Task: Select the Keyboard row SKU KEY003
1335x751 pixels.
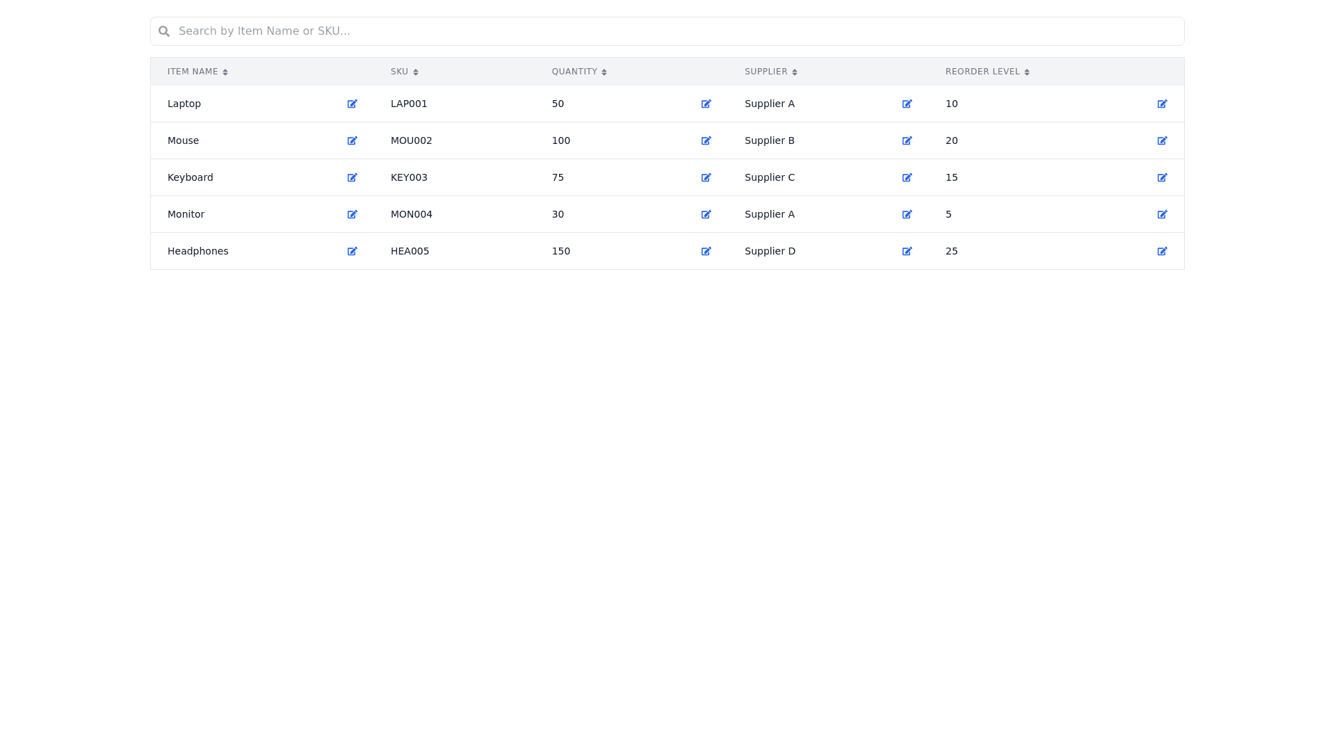Action: coord(409,177)
